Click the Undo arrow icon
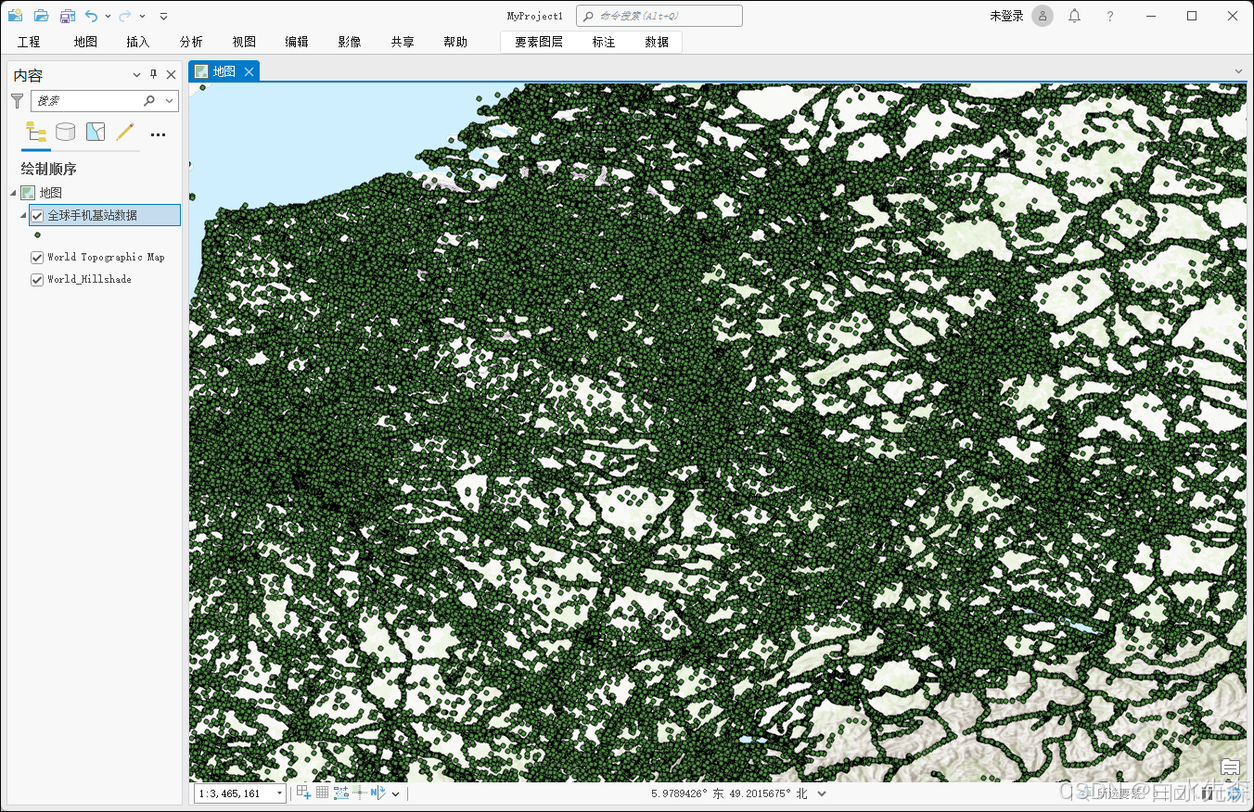This screenshot has width=1254, height=812. [91, 16]
